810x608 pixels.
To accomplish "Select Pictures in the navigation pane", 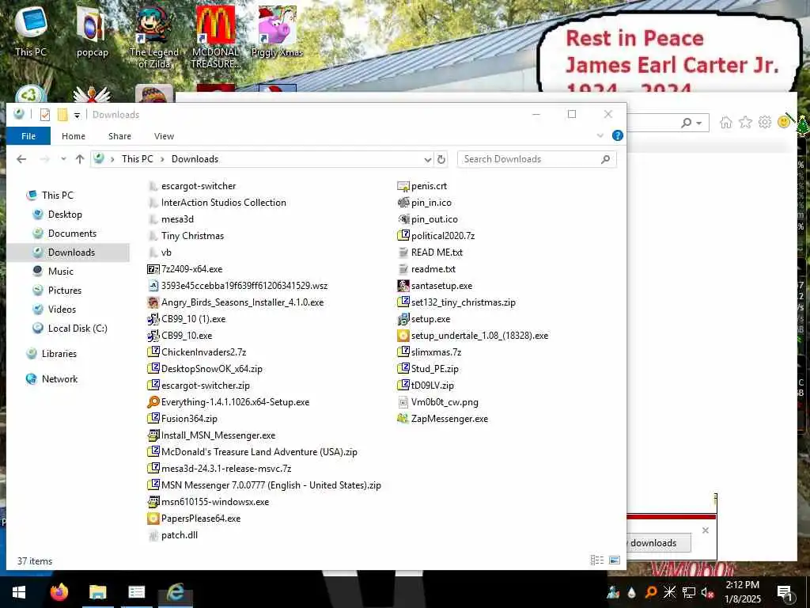I will (65, 291).
